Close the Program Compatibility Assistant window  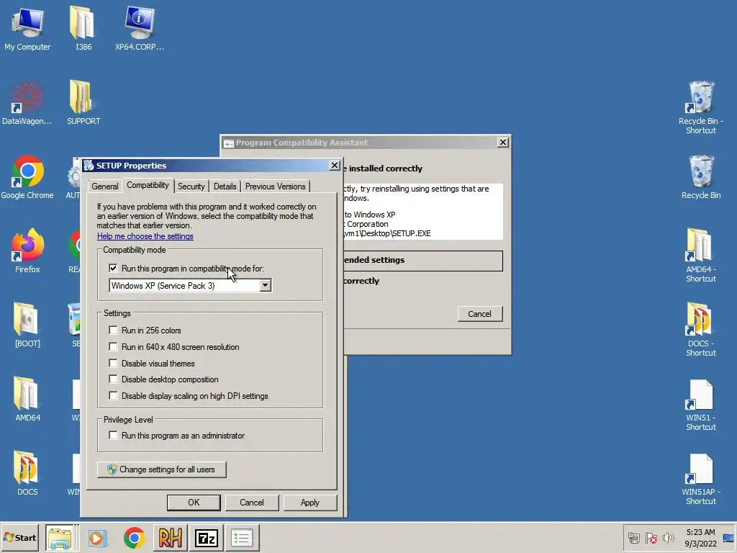coord(503,142)
